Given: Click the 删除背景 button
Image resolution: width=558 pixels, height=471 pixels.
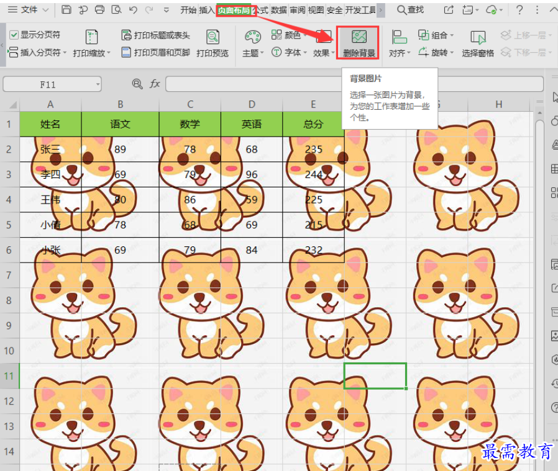Looking at the screenshot, I should (x=359, y=43).
